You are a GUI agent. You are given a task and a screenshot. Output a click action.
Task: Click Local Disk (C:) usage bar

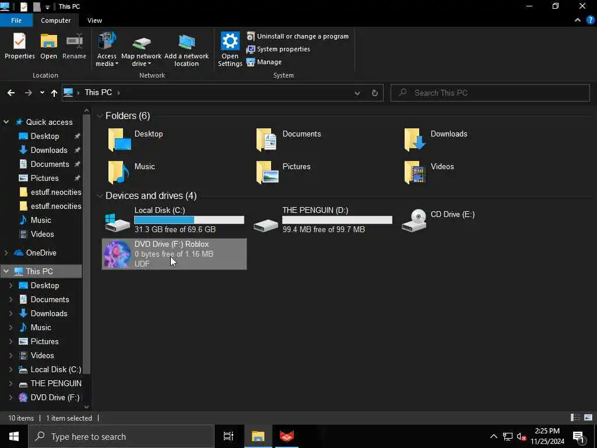(189, 220)
